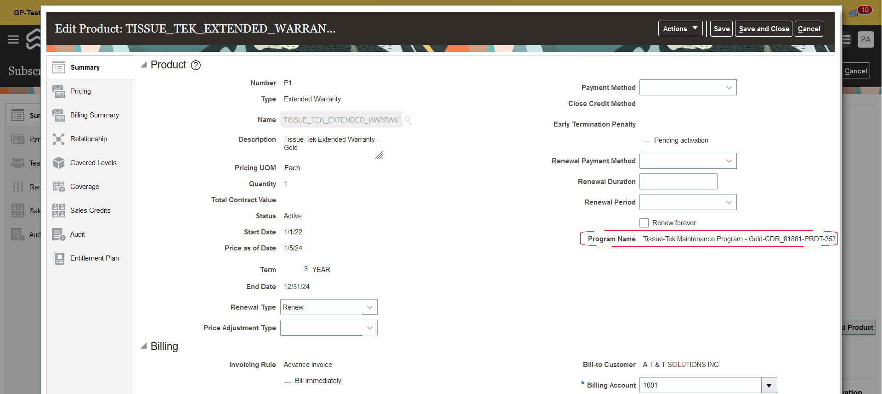Click the Covered Levels cube icon
The image size is (882, 394).
click(59, 163)
